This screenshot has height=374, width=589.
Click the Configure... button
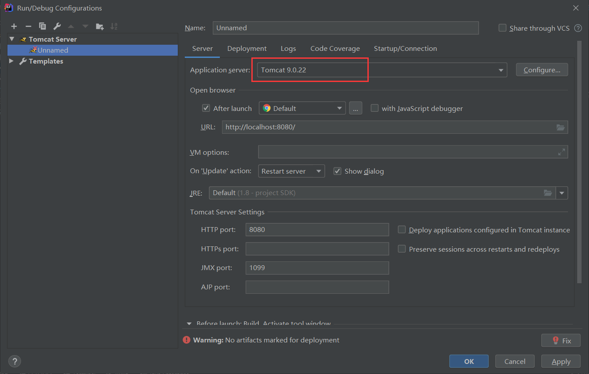coord(542,70)
